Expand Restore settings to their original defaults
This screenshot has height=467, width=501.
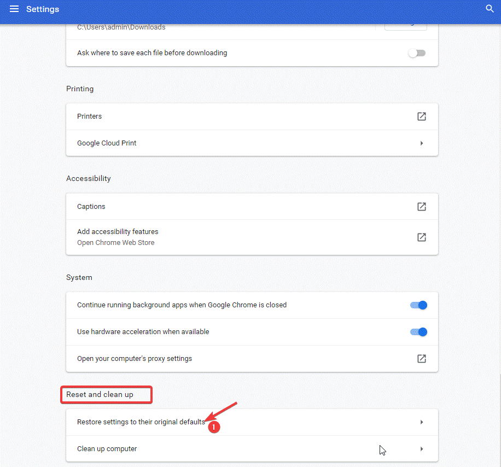[x=421, y=422]
